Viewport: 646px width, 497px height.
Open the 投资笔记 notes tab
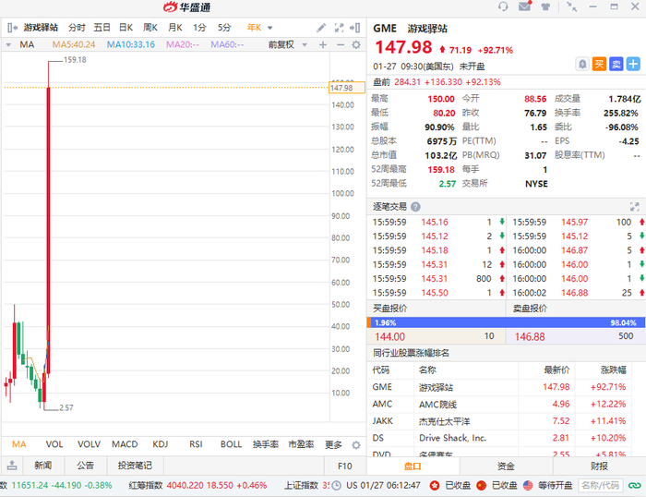(x=135, y=466)
